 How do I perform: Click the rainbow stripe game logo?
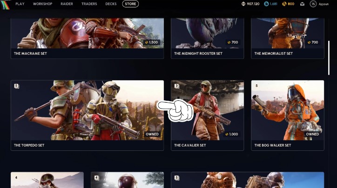click(5, 5)
